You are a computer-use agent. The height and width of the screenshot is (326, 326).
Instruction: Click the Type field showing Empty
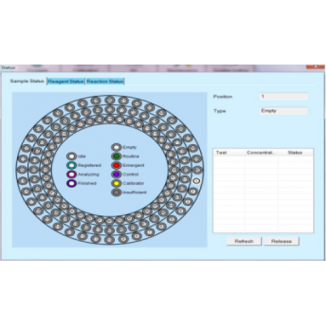click(x=284, y=111)
